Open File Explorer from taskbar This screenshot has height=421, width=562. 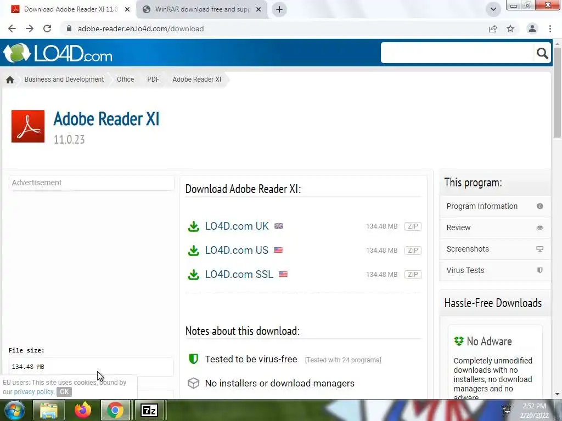click(x=49, y=410)
